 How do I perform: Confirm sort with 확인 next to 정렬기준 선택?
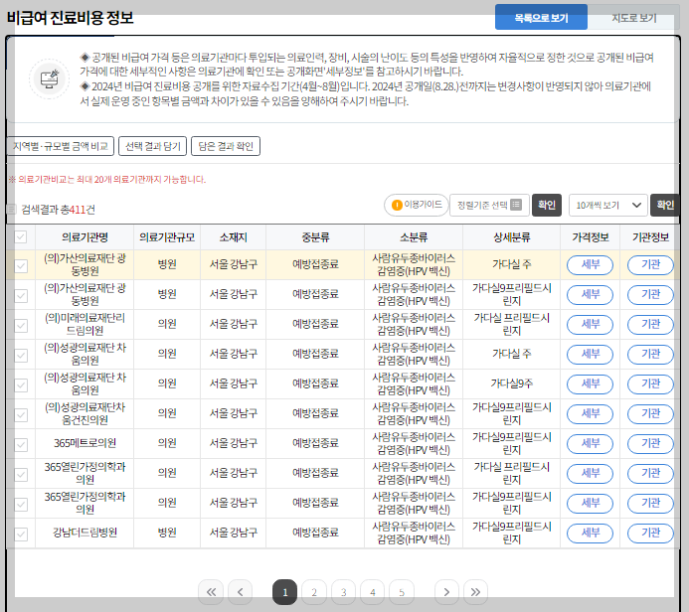(547, 205)
